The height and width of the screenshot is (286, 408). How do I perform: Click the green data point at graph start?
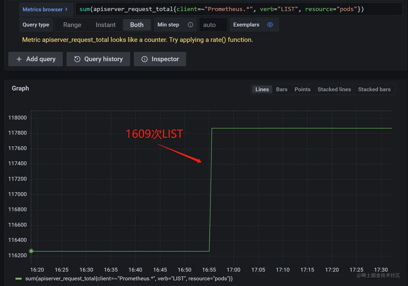31,251
